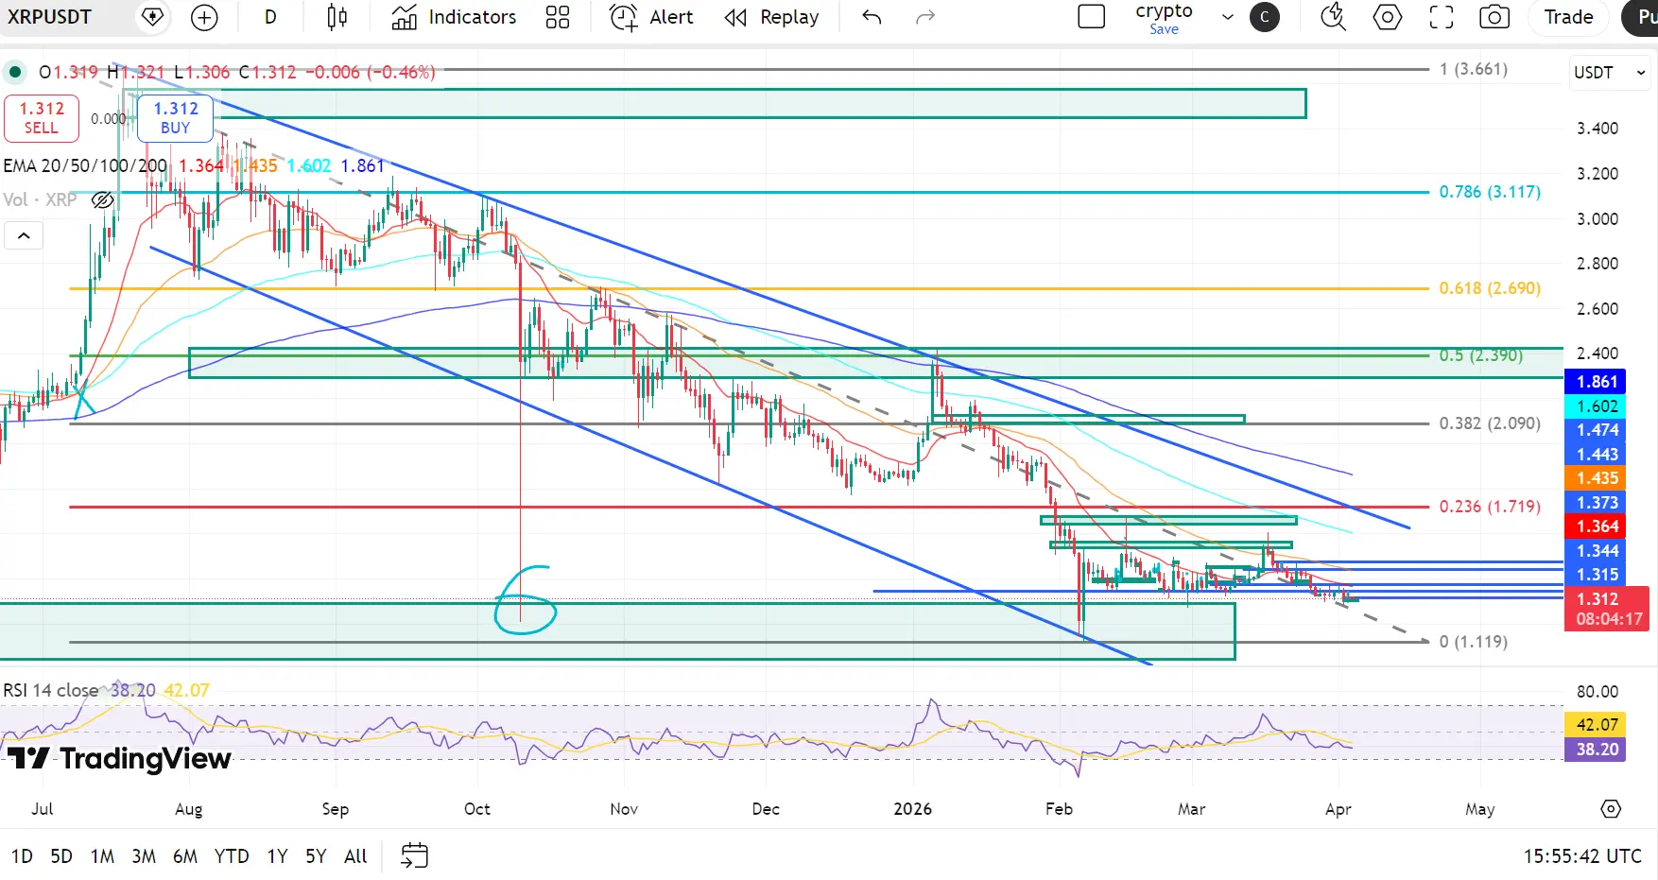Save the crypto chart layout
The image size is (1658, 880).
coord(1164,29)
